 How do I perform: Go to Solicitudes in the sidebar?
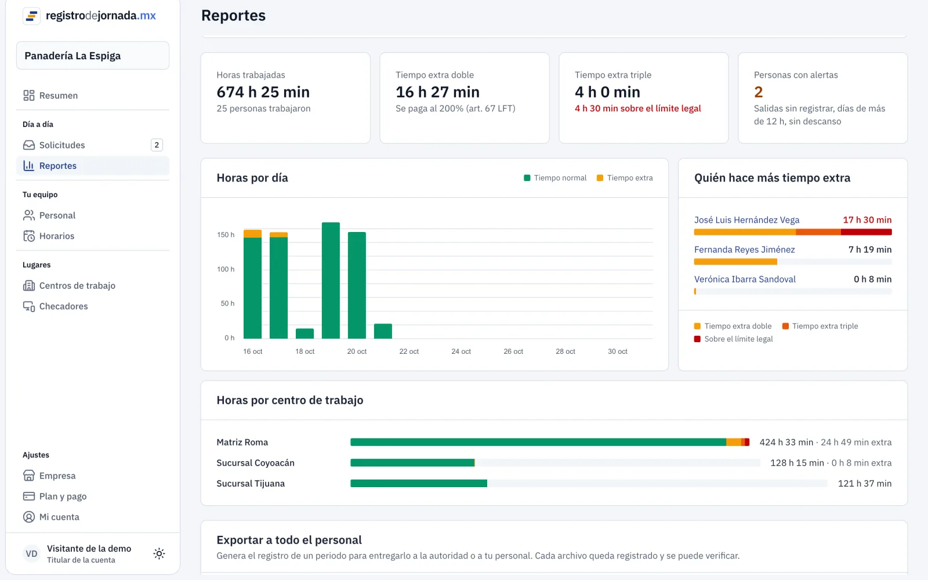click(93, 145)
